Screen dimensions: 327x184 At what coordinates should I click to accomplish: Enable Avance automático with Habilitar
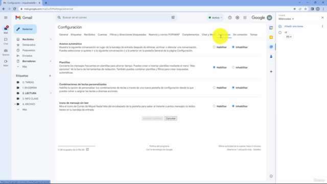(x=214, y=47)
